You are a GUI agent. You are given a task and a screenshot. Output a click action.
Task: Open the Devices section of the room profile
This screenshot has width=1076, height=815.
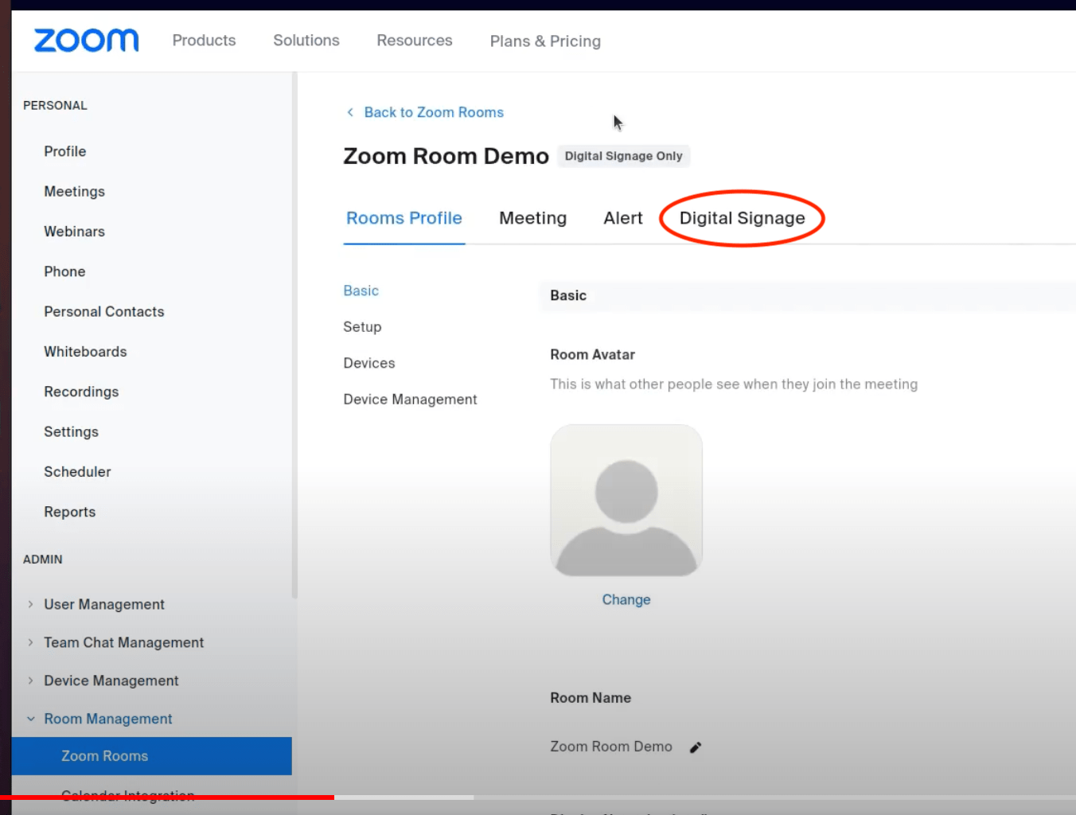coord(368,363)
